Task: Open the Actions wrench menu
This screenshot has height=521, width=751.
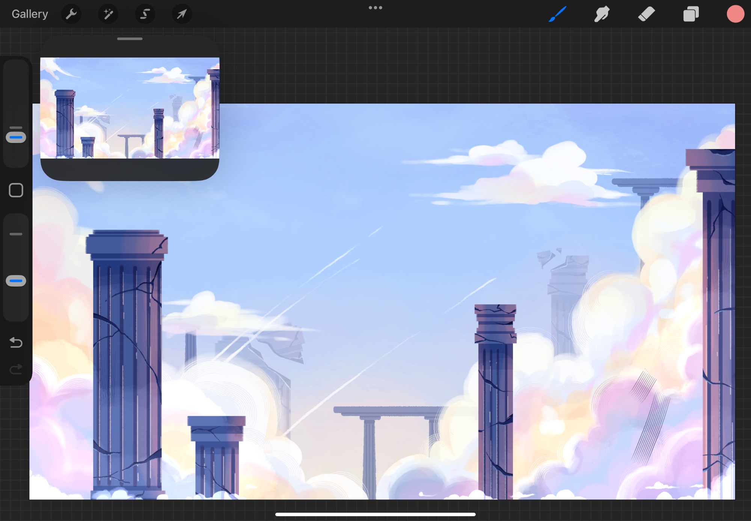Action: point(71,14)
